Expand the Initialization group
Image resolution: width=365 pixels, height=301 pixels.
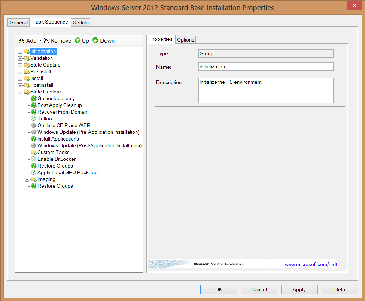(x=20, y=52)
